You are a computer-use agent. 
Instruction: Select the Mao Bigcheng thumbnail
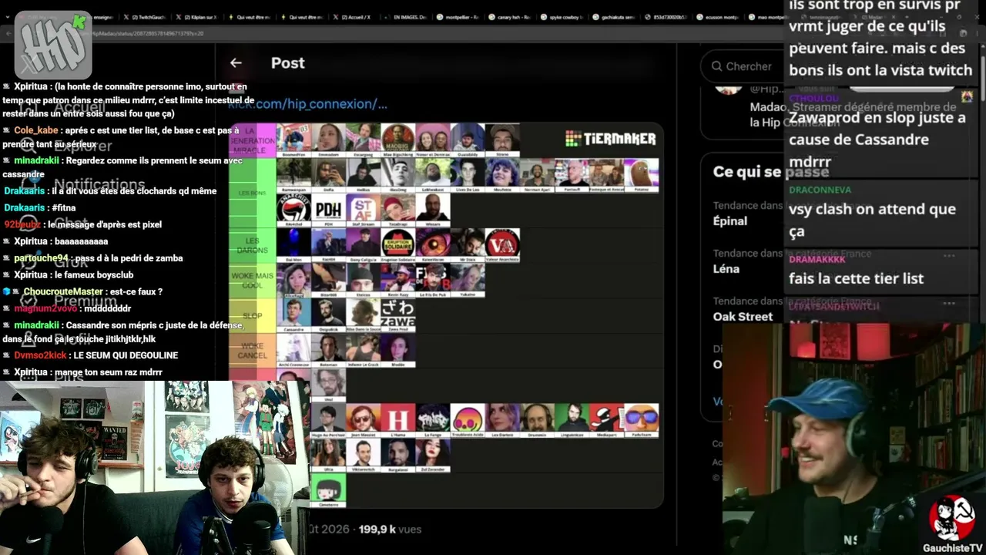397,140
